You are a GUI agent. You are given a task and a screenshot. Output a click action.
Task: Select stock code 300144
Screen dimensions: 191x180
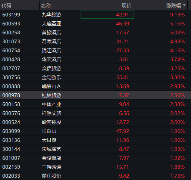pyautogui.click(x=11, y=149)
